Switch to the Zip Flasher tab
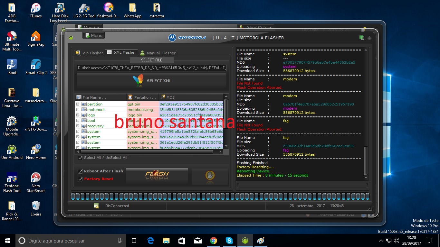Viewport: 440px width, 247px height. click(x=90, y=53)
